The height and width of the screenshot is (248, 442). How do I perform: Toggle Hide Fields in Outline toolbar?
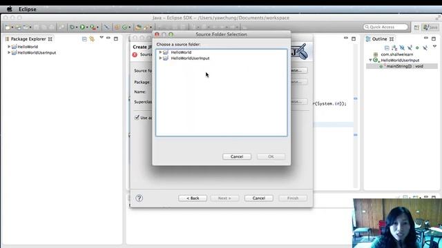pos(402,48)
